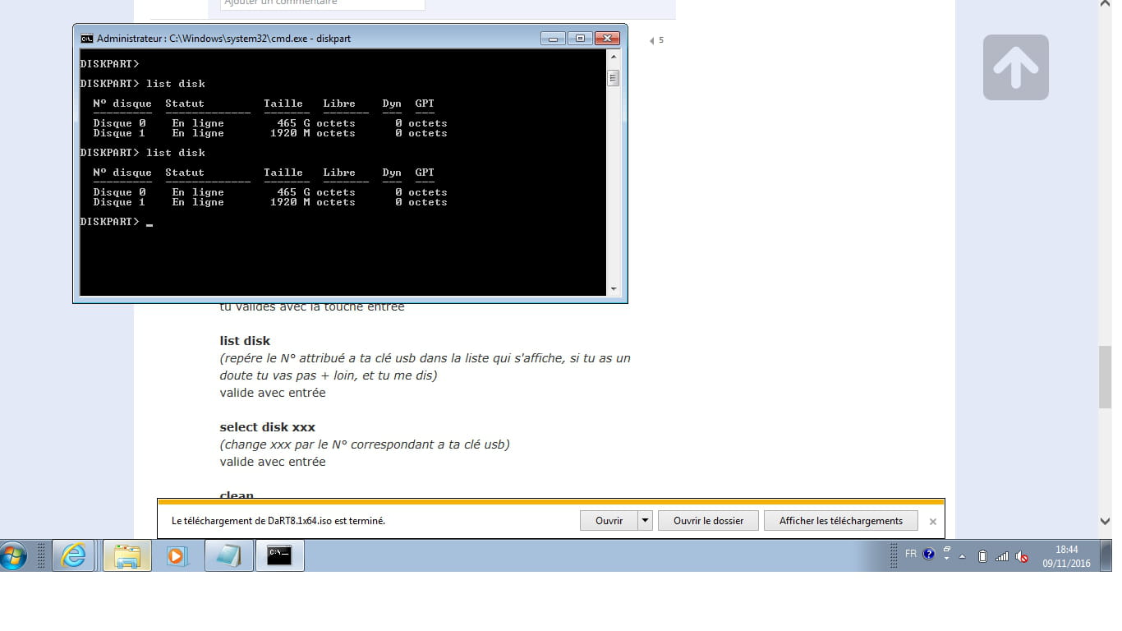Click the browser page scrollbar thumb

(1106, 377)
